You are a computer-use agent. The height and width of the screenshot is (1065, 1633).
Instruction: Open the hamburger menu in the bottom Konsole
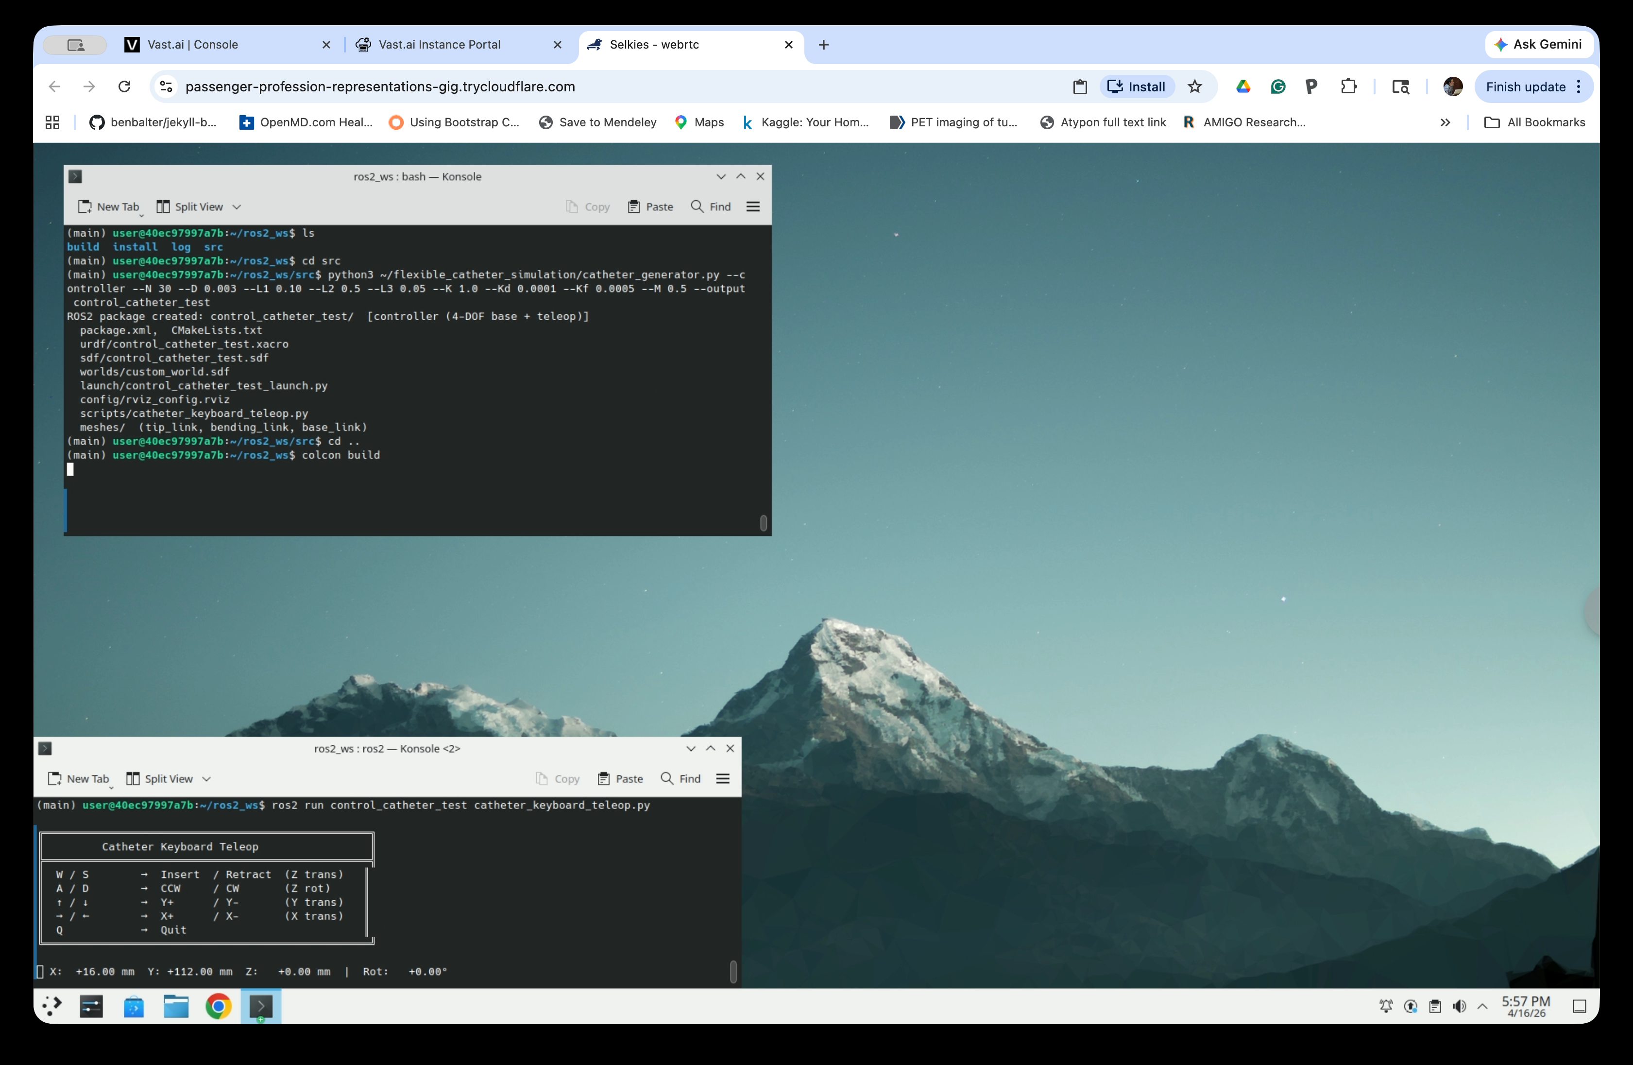coord(722,778)
